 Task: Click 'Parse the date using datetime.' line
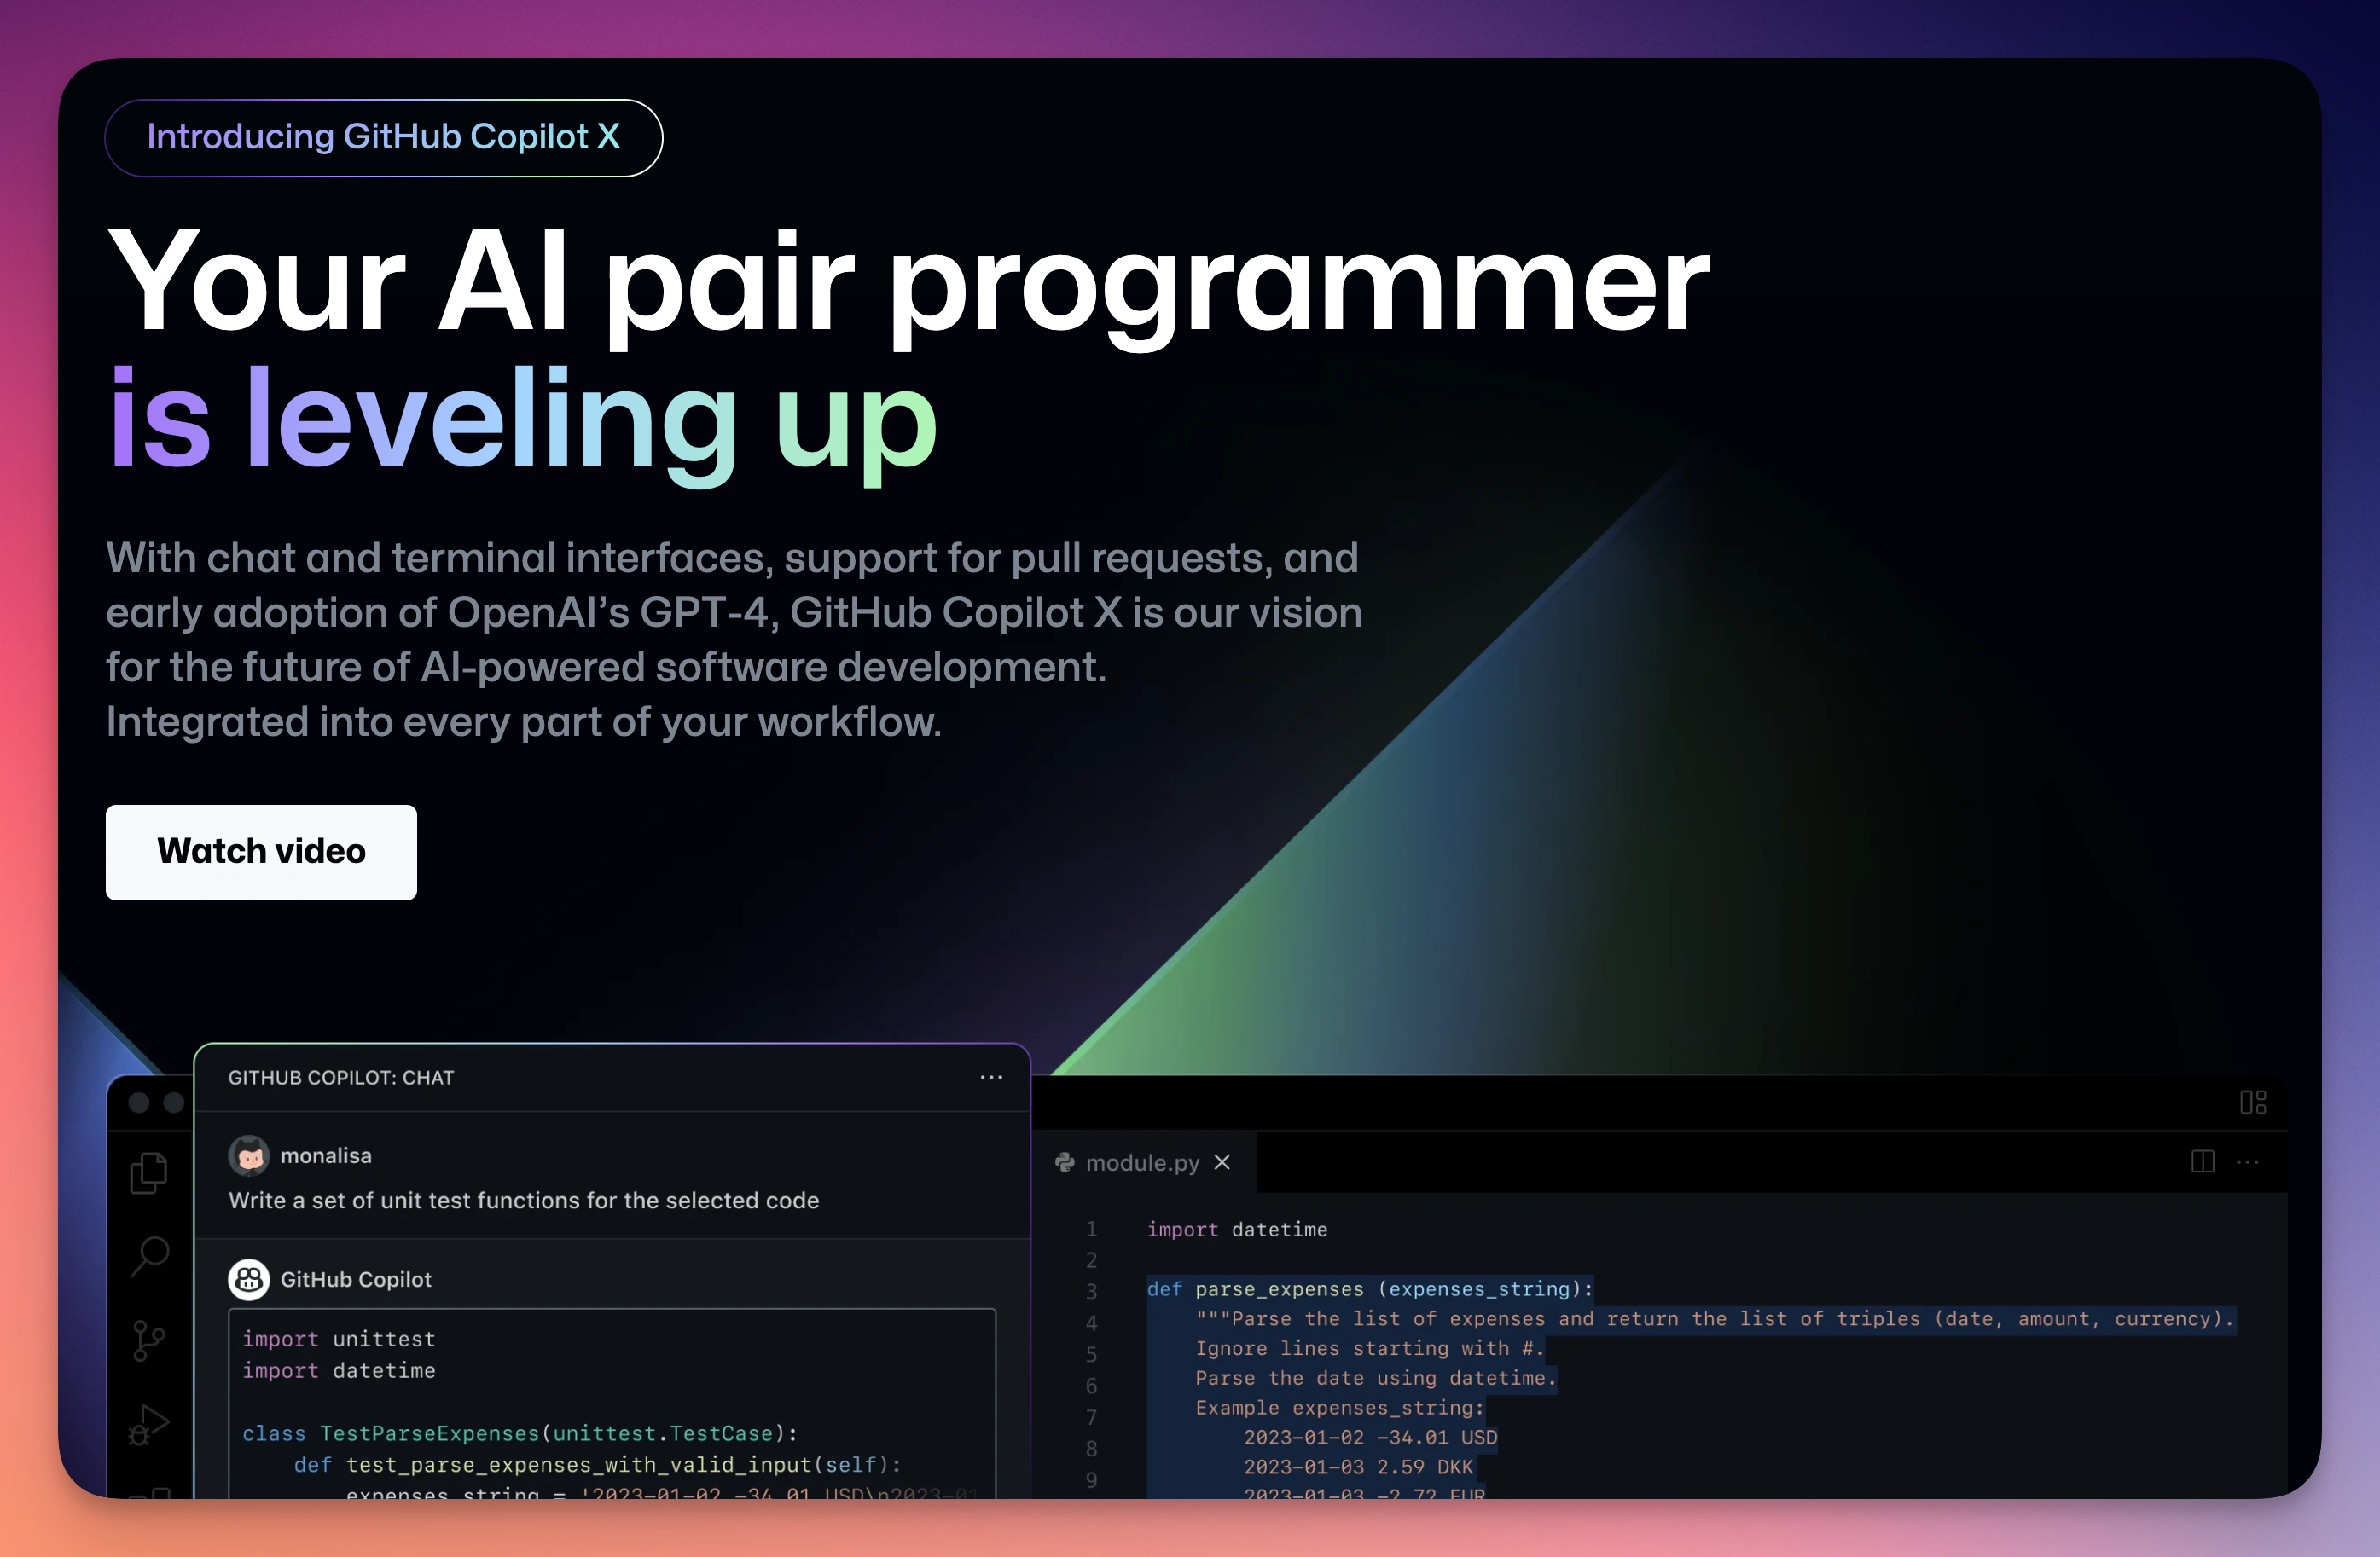1376,1378
